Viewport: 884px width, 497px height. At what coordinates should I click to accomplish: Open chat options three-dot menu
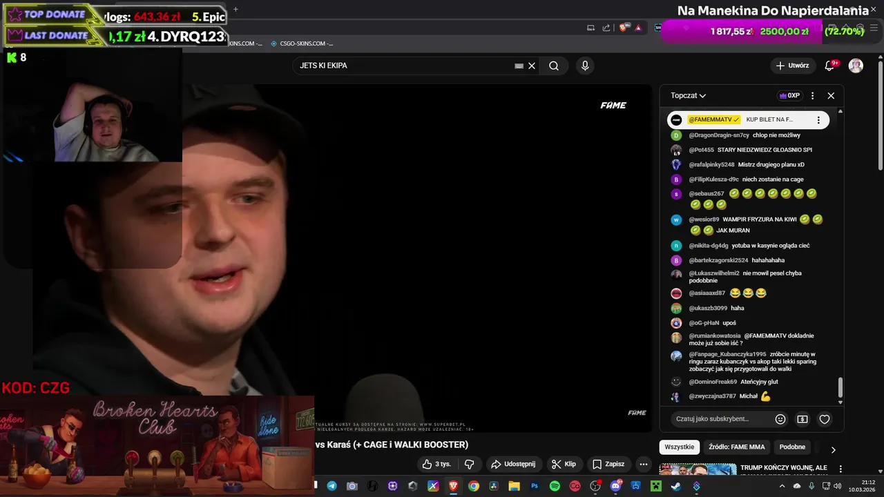(x=812, y=96)
